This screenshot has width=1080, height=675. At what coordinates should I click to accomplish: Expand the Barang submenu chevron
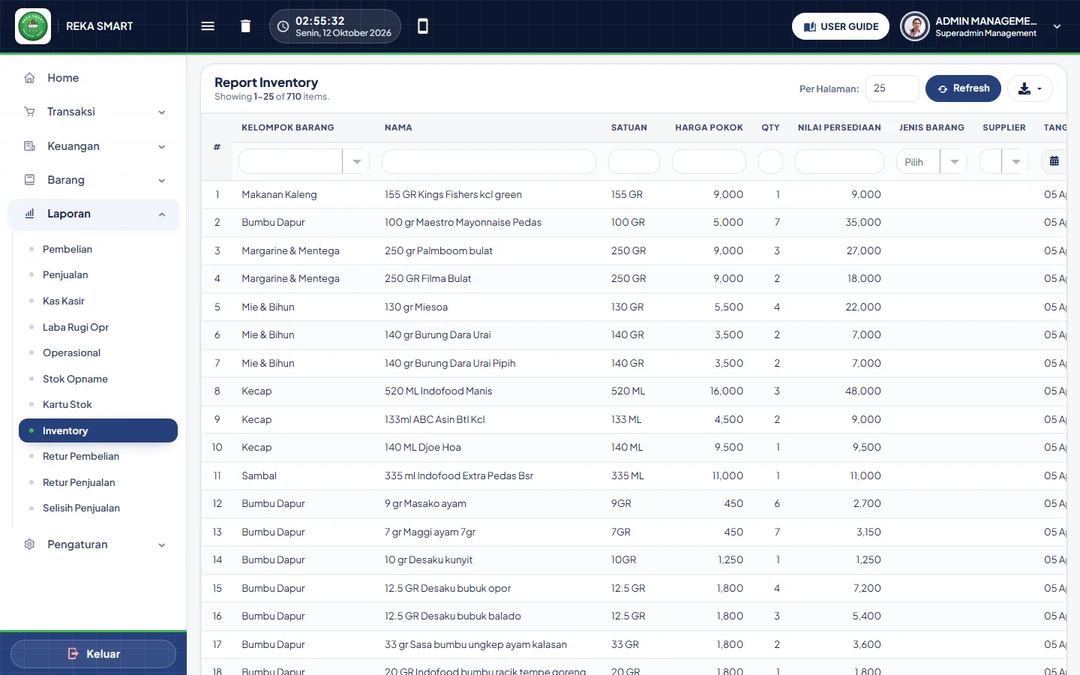point(162,181)
